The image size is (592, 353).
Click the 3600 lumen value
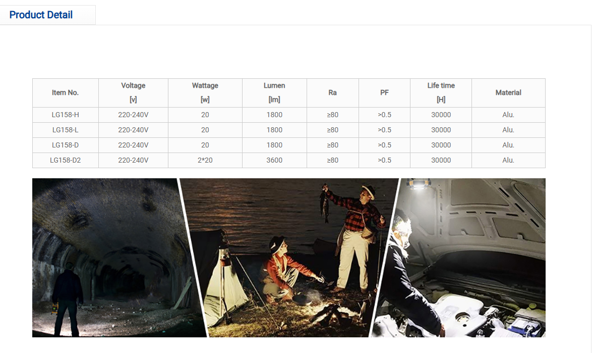[x=274, y=160]
